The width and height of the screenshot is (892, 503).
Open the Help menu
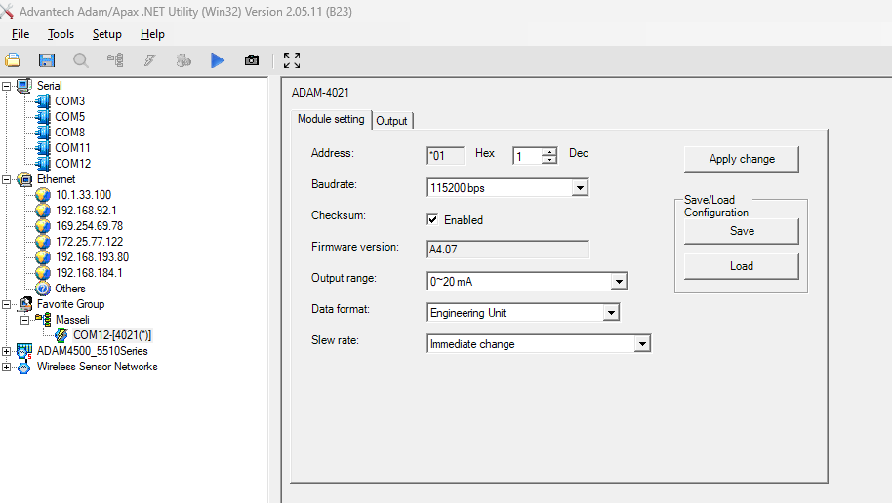(152, 34)
